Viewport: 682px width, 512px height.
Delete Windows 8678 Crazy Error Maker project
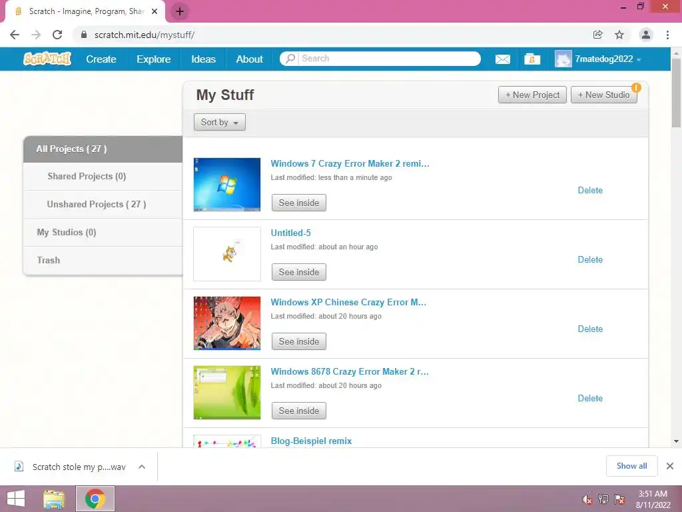pyautogui.click(x=590, y=398)
